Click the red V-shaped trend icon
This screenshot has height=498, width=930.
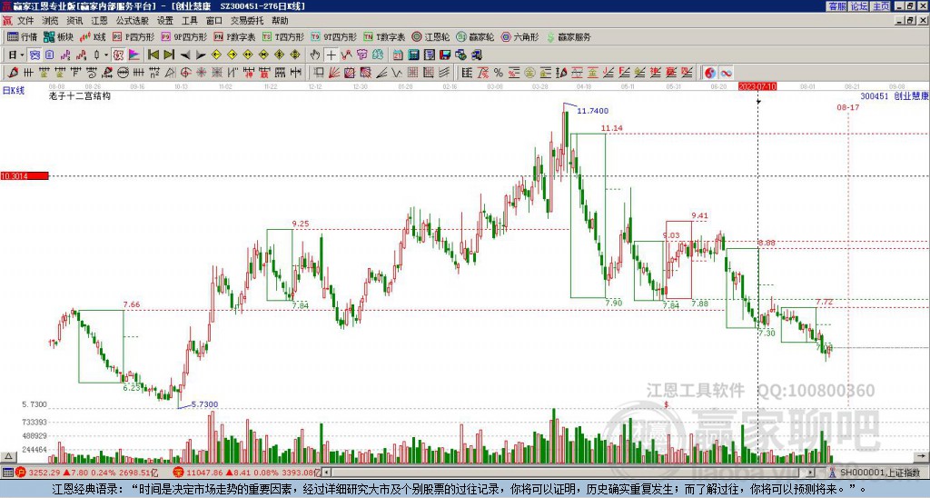(x=346, y=55)
